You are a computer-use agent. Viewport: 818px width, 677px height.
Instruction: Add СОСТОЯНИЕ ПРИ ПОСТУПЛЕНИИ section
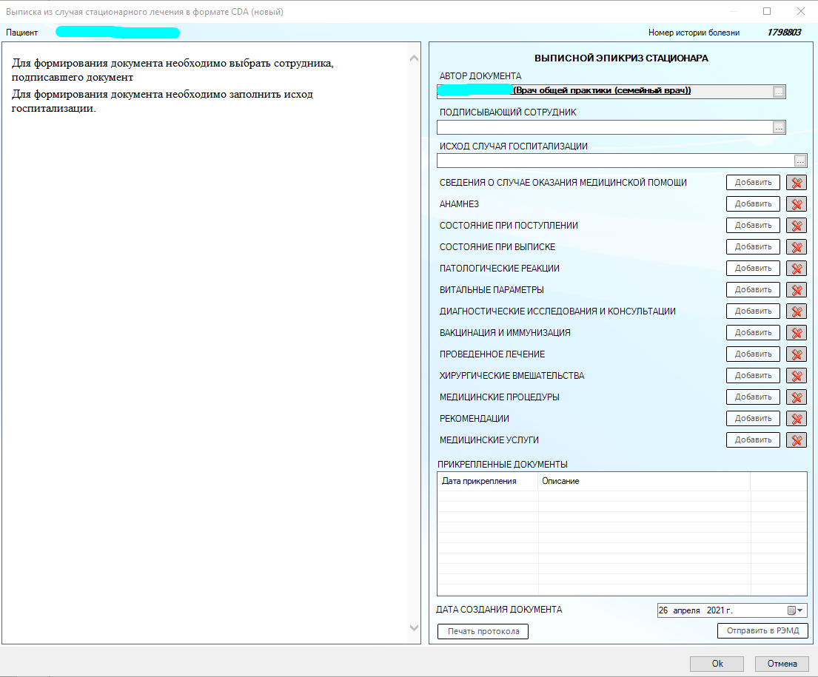(753, 226)
